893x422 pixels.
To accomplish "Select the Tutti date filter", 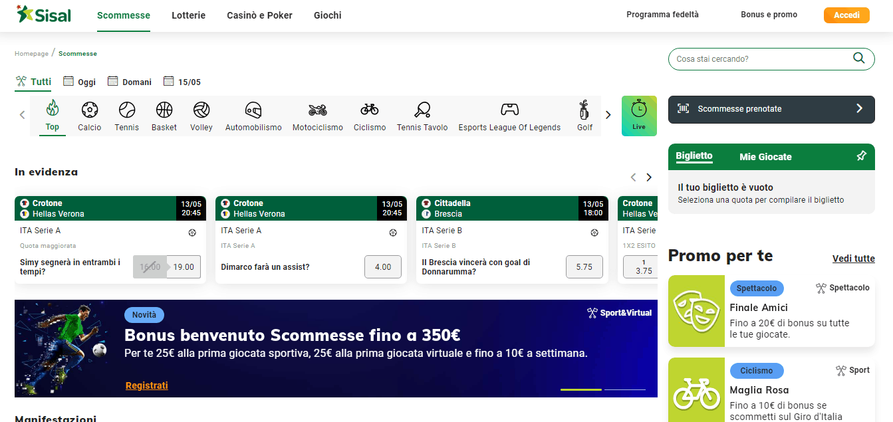I will coord(33,82).
